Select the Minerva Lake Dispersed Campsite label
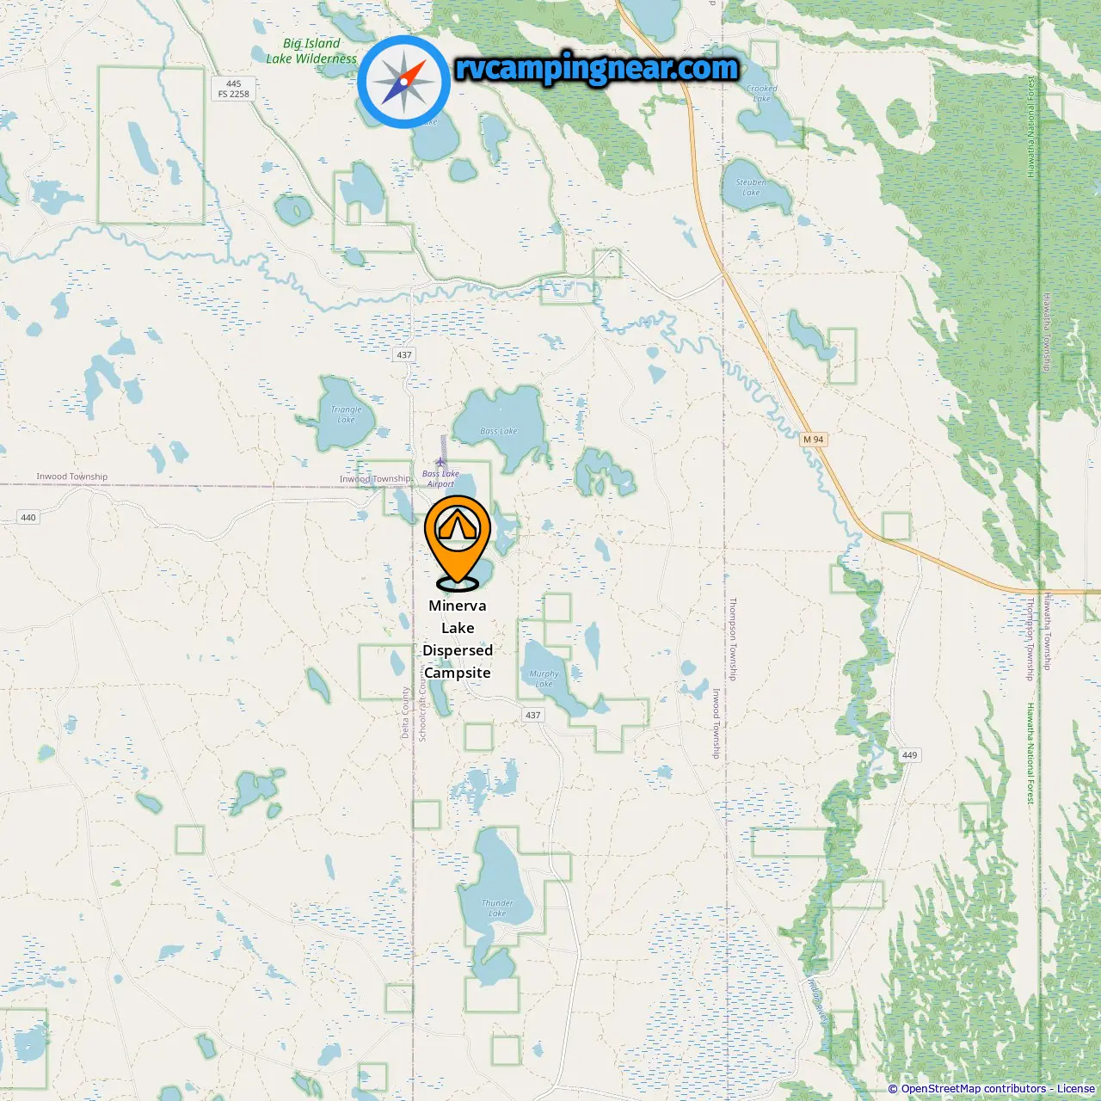Viewport: 1101px width, 1101px height. click(458, 639)
